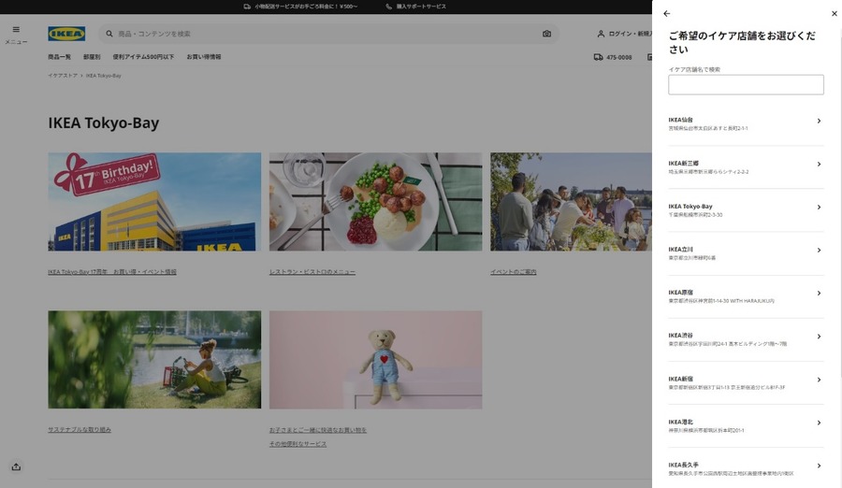The width and height of the screenshot is (842, 488).
Task: Expand IKEA新宿 store chevron
Action: [x=819, y=380]
